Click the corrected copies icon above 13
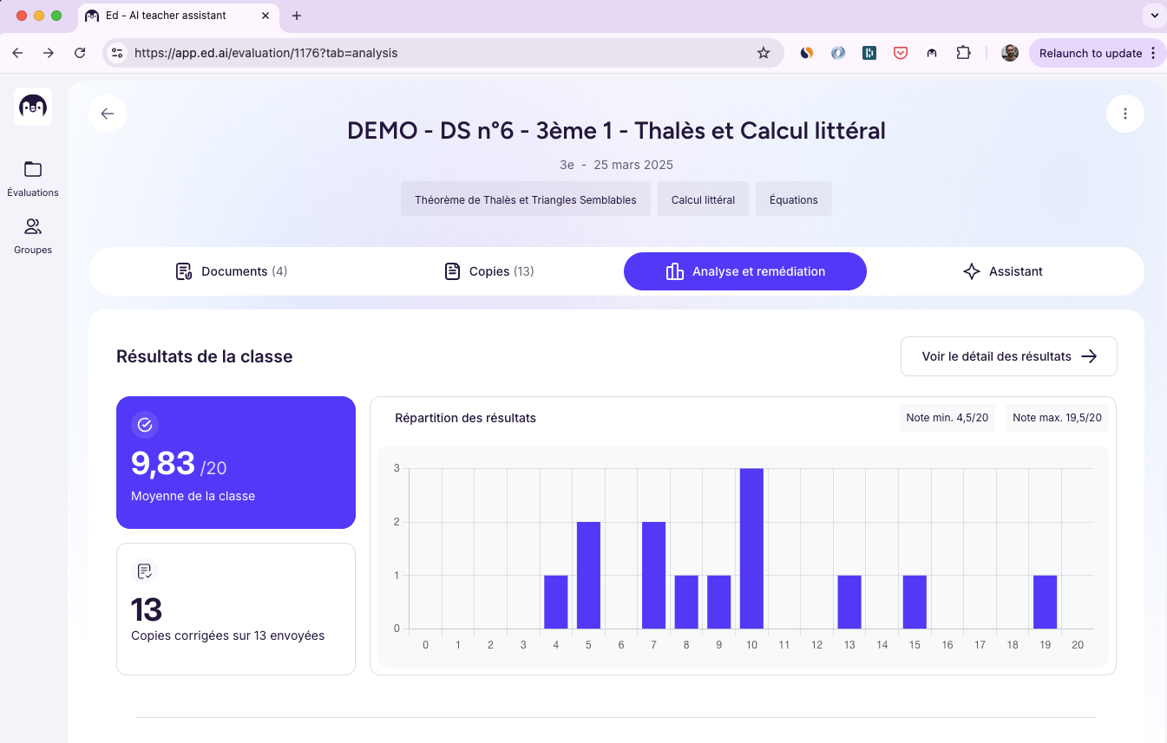Screen dimensions: 1167x743 pyautogui.click(x=145, y=571)
